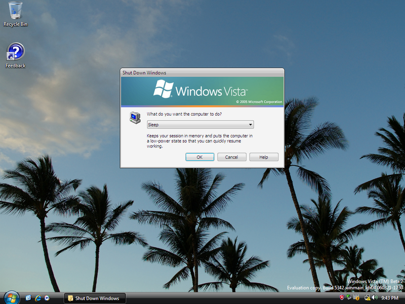Click the Show Desktop quick launch icon

click(x=28, y=298)
